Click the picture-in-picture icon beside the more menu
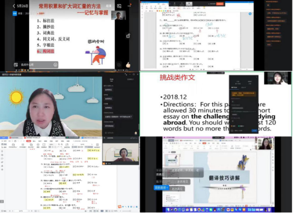The height and width of the screenshot is (213, 293). tap(119, 6)
